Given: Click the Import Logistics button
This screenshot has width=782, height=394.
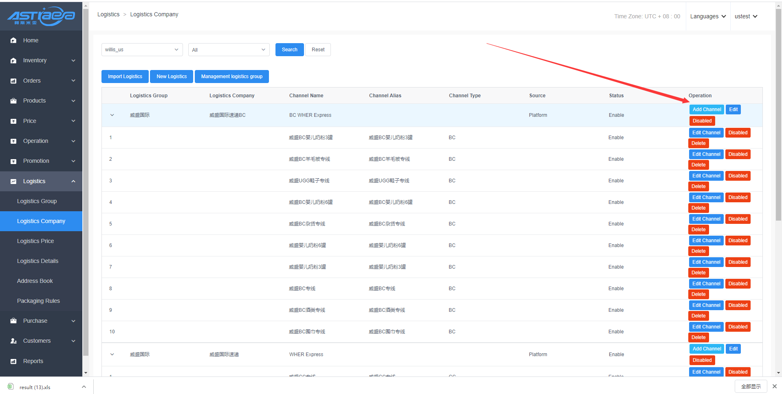Looking at the screenshot, I should coord(125,77).
